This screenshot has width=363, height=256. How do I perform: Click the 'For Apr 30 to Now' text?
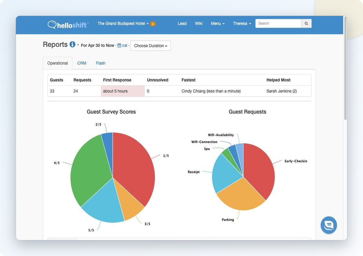point(97,45)
